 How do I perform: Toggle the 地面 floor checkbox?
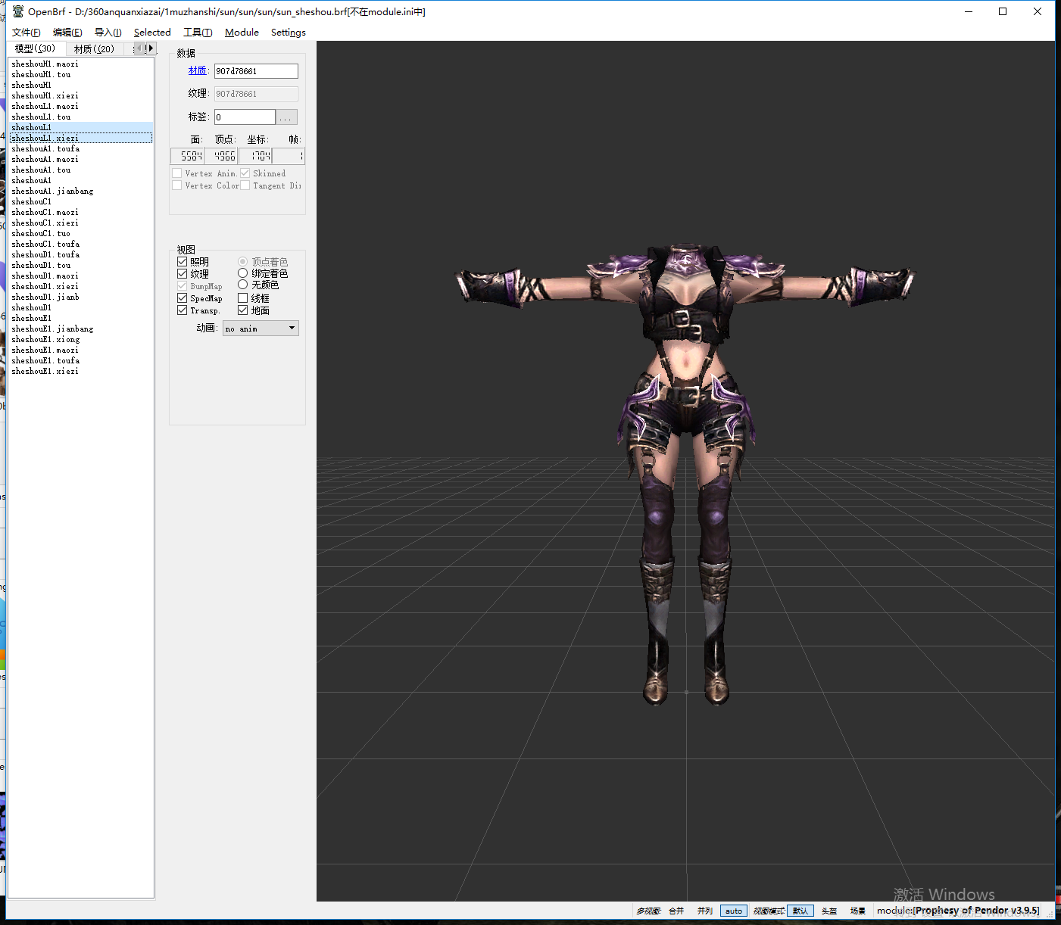[x=242, y=310]
